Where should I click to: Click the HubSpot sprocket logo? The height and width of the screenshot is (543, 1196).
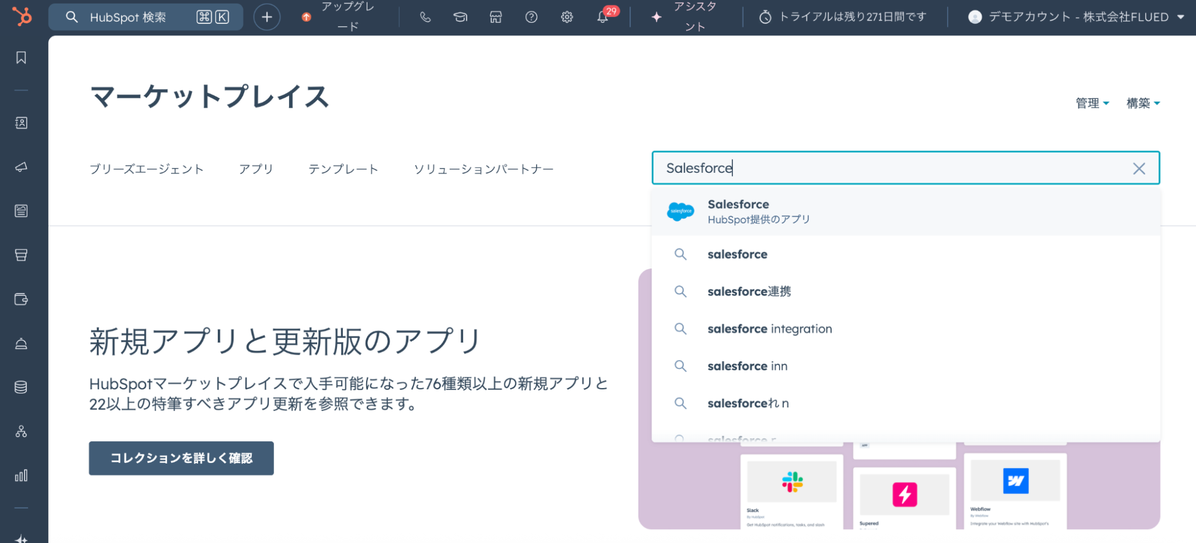[22, 17]
